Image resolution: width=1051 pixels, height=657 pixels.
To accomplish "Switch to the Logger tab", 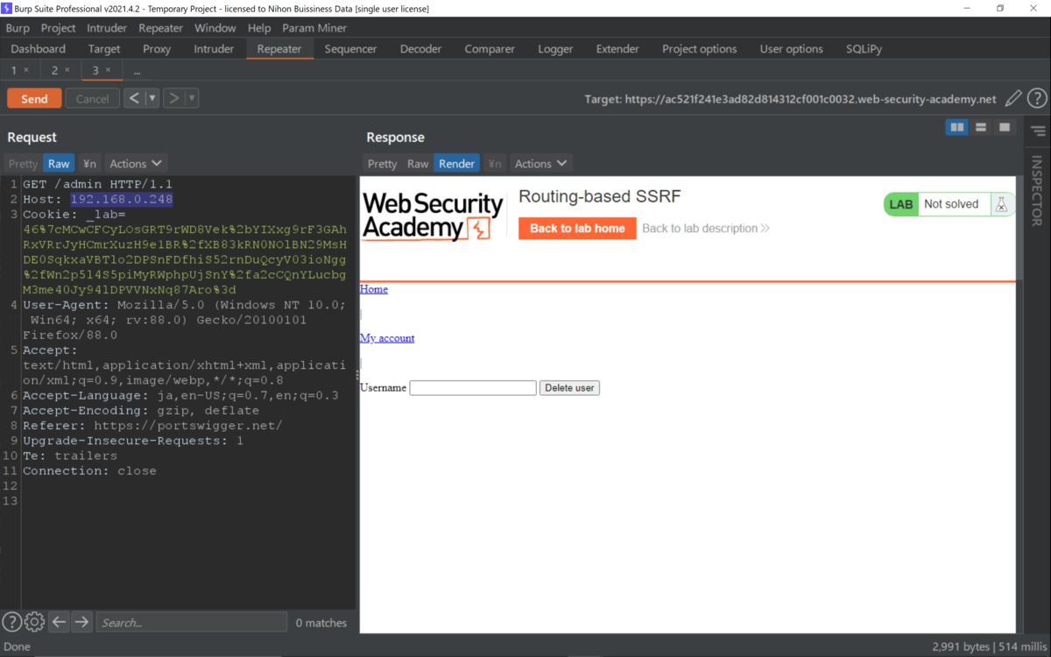I will [x=555, y=49].
